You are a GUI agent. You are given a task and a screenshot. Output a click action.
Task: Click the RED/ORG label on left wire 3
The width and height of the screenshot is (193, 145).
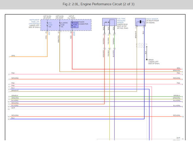pyautogui.click(x=15, y=78)
